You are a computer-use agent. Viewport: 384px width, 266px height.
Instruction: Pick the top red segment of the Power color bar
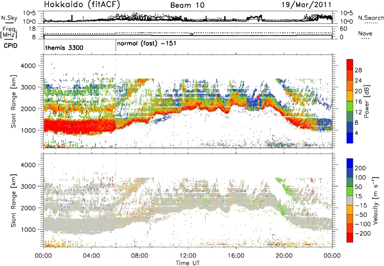[350, 64]
